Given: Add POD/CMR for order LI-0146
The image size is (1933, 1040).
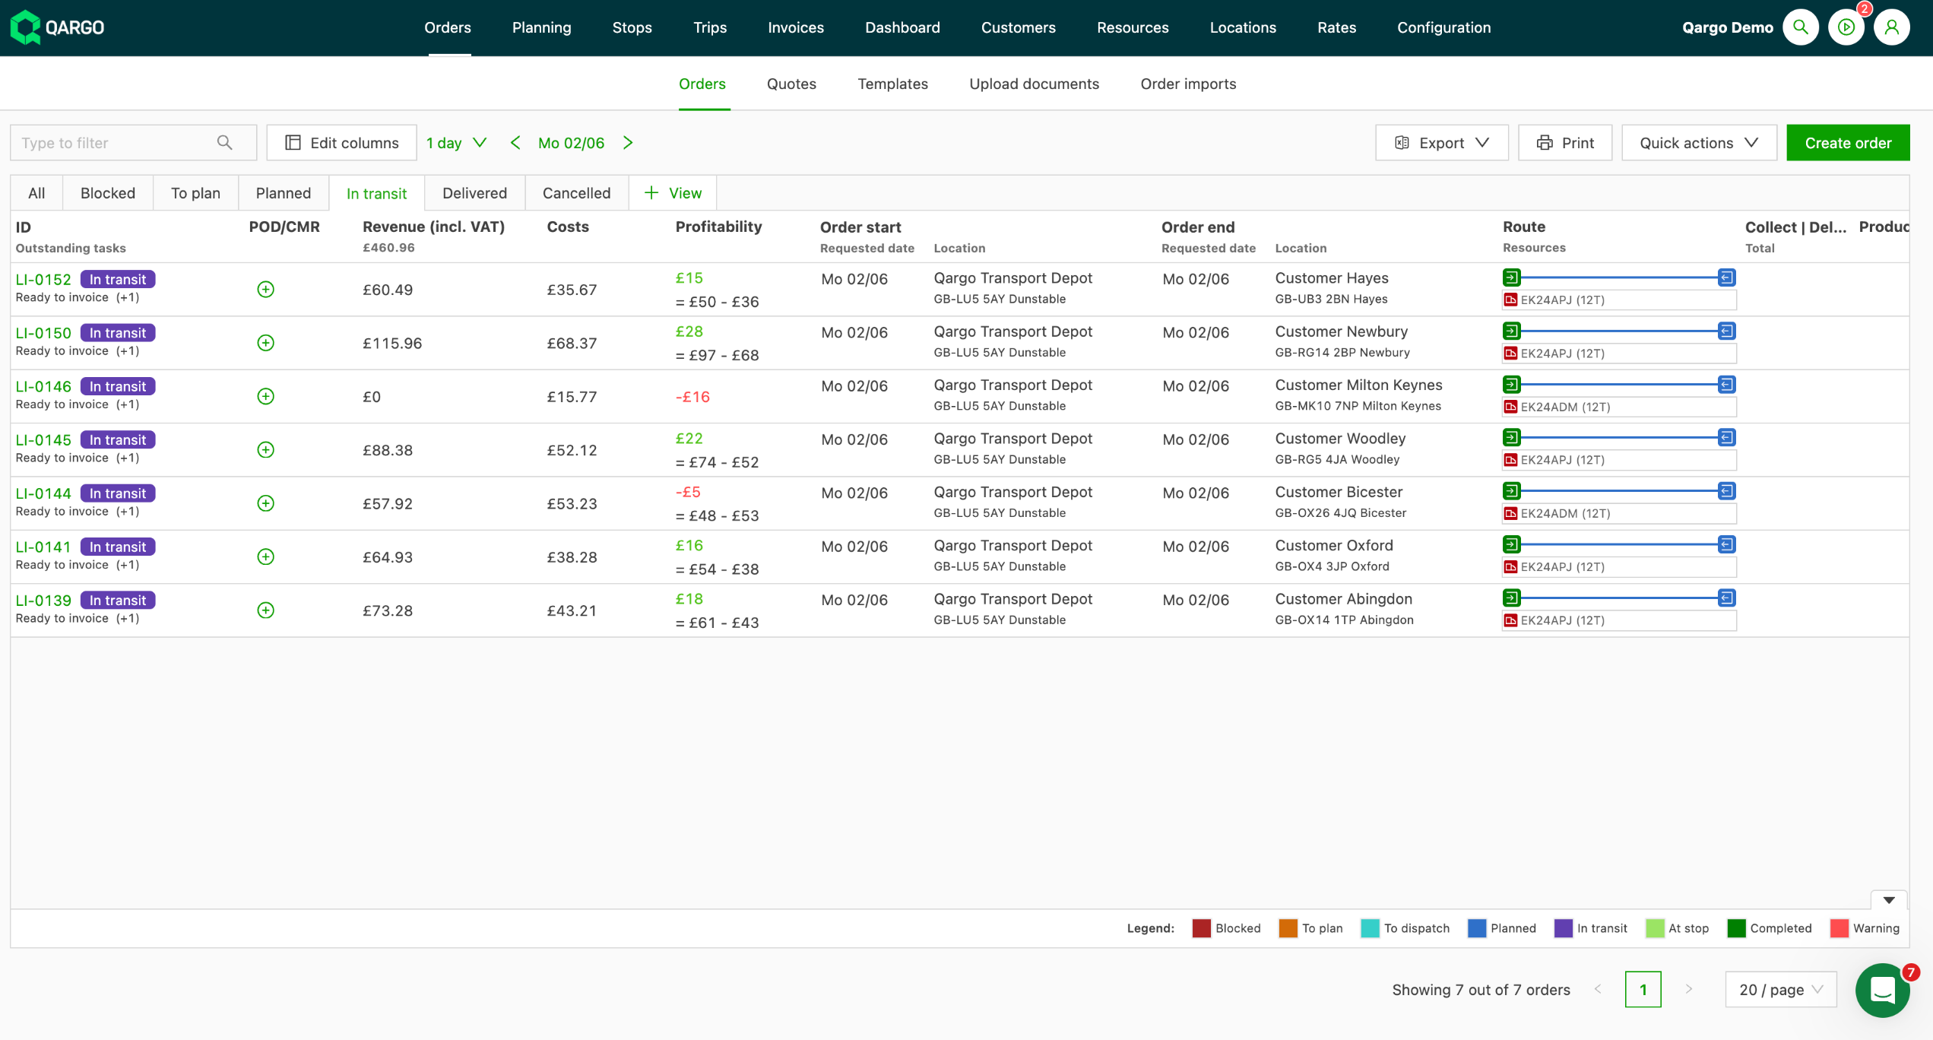Looking at the screenshot, I should pos(265,396).
